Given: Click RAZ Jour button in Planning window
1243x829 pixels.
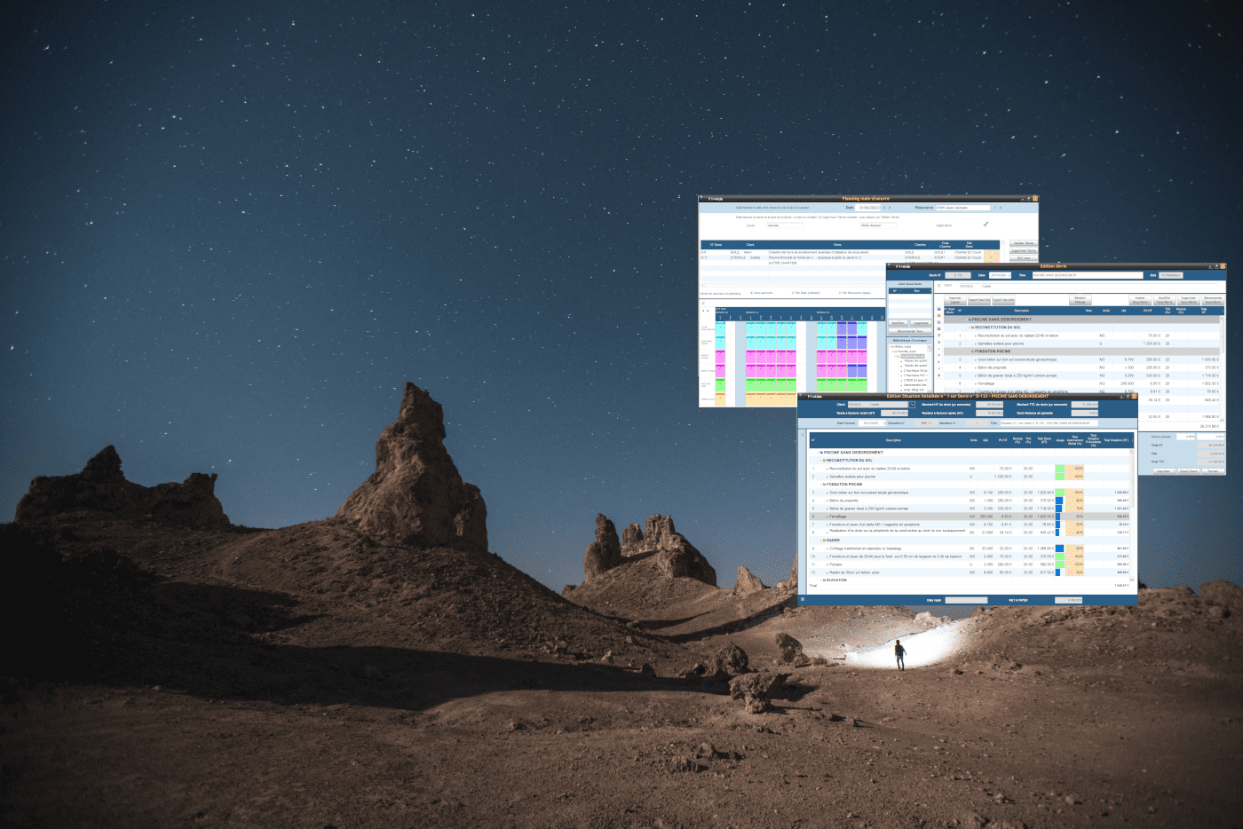Looking at the screenshot, I should point(1024,257).
